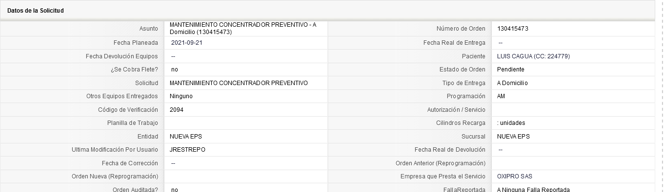Image resolution: width=665 pixels, height=192 pixels.
Task: Select the Asunto value text
Action: (x=243, y=28)
